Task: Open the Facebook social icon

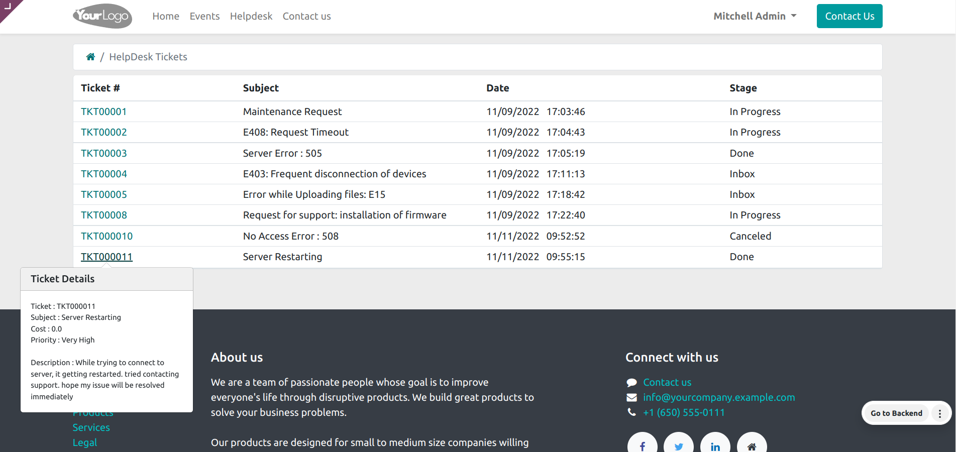Action: (642, 445)
